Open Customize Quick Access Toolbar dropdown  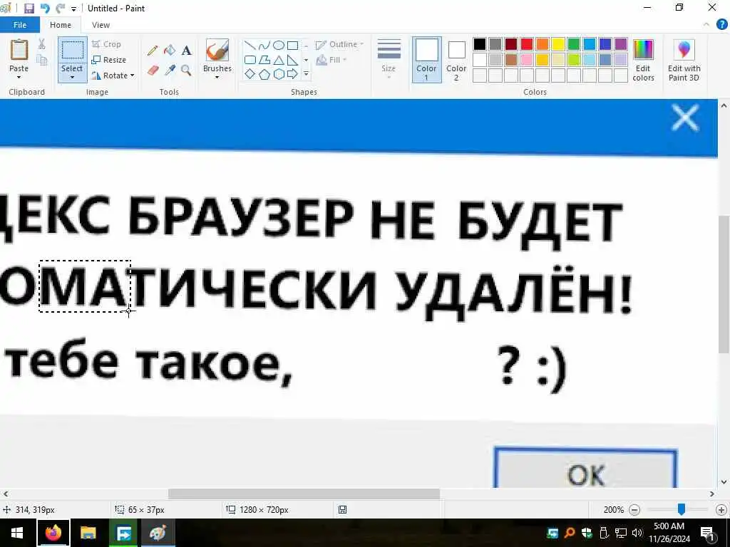point(73,9)
